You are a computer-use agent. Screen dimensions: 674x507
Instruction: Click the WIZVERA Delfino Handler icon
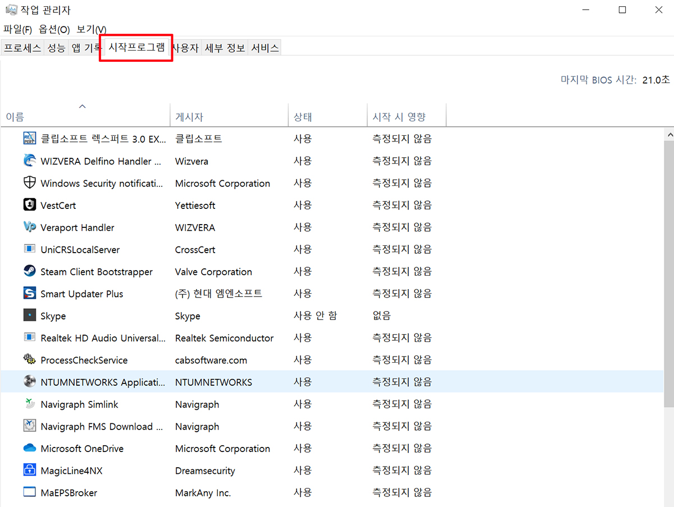[29, 161]
